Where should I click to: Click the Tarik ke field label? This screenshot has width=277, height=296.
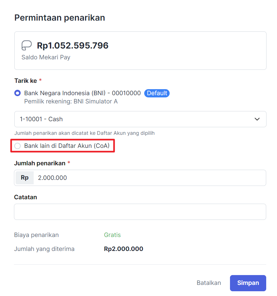click(x=26, y=81)
